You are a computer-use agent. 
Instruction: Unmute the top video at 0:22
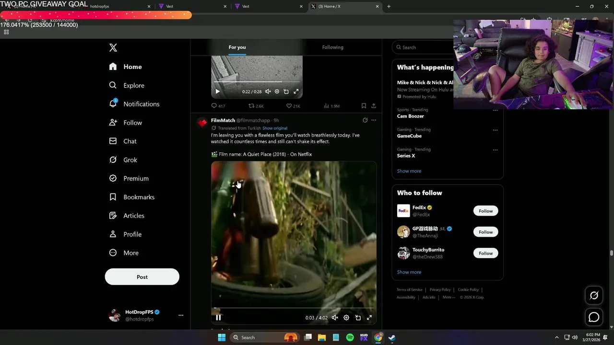pos(268,92)
